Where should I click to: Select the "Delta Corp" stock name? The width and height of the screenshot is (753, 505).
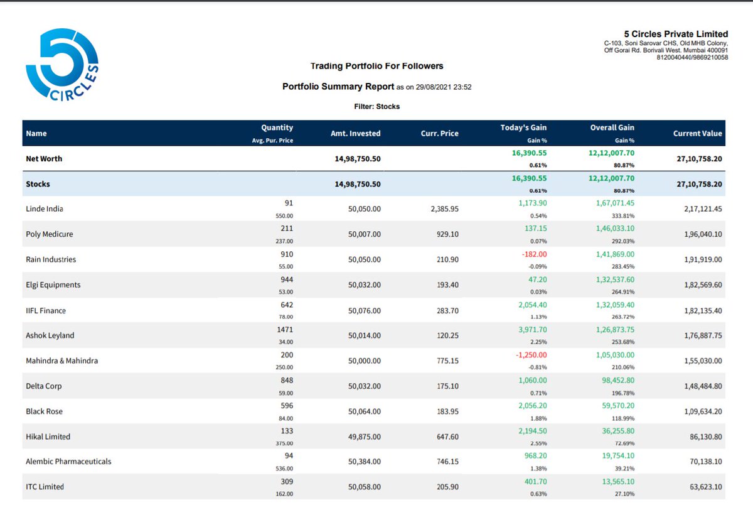[x=44, y=386]
